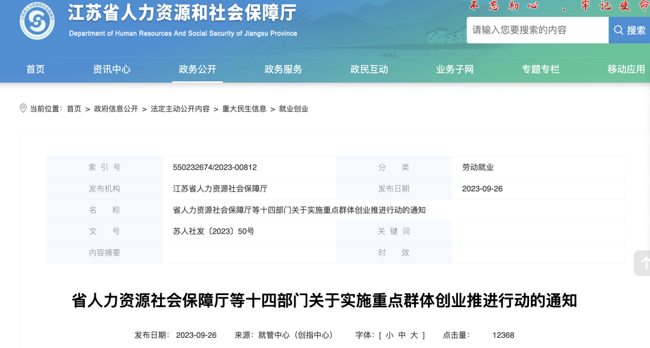The image size is (650, 348).
Task: Click the source 就管中心（创指中心）text
Action: pyautogui.click(x=295, y=335)
